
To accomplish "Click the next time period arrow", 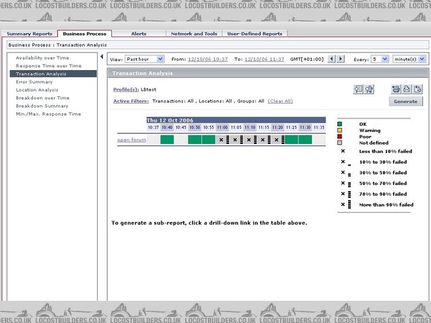I will pyautogui.click(x=341, y=59).
